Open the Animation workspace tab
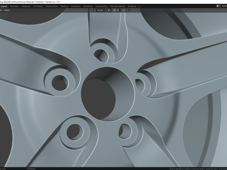The width and height of the screenshot is (227, 170). 76,7
